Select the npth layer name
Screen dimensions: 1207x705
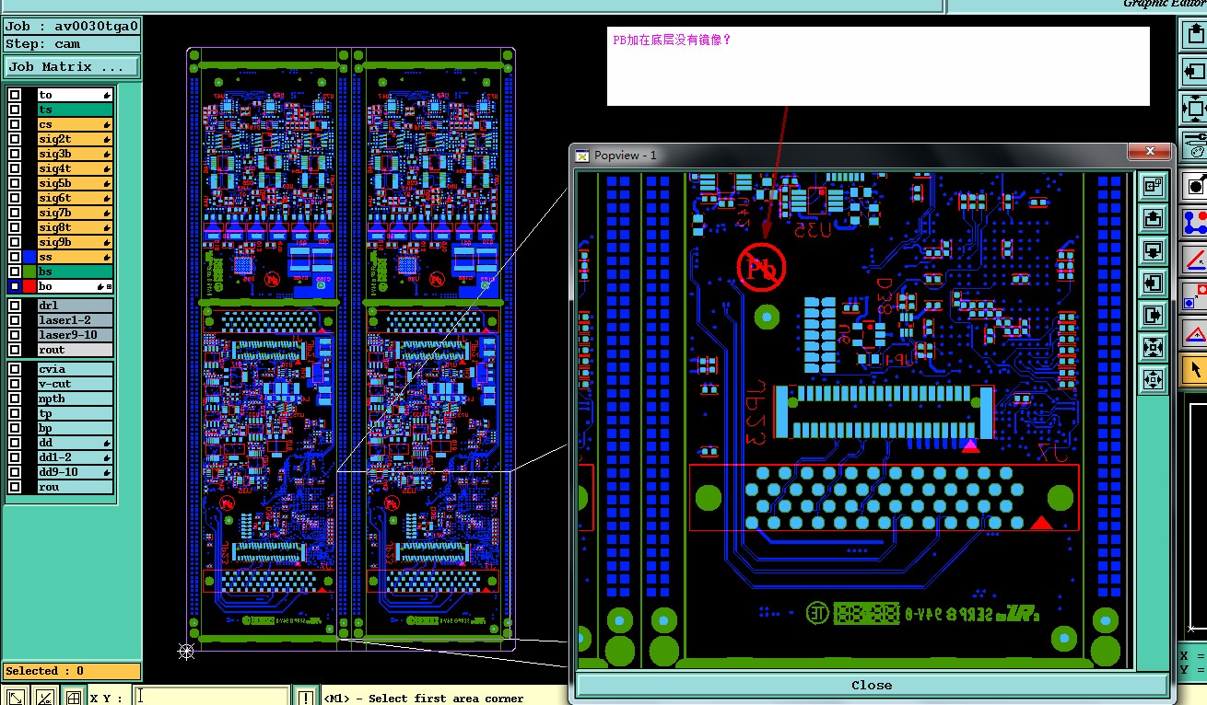point(75,399)
